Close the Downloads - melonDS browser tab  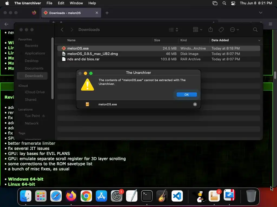(x=97, y=13)
